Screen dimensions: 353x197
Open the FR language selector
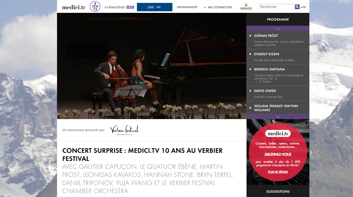point(304,7)
